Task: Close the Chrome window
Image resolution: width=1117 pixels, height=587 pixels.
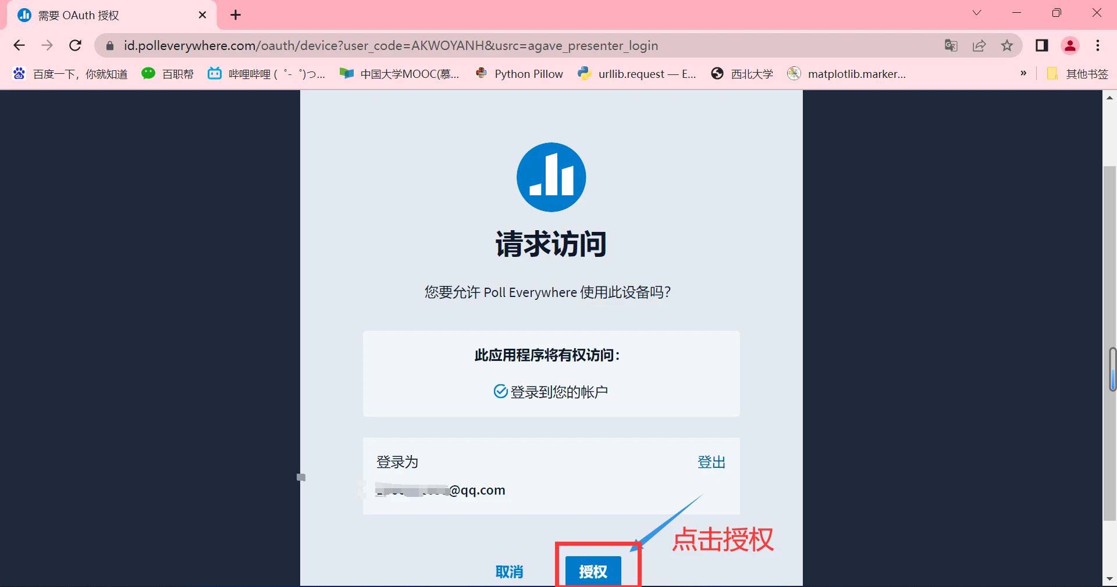Action: [1097, 13]
